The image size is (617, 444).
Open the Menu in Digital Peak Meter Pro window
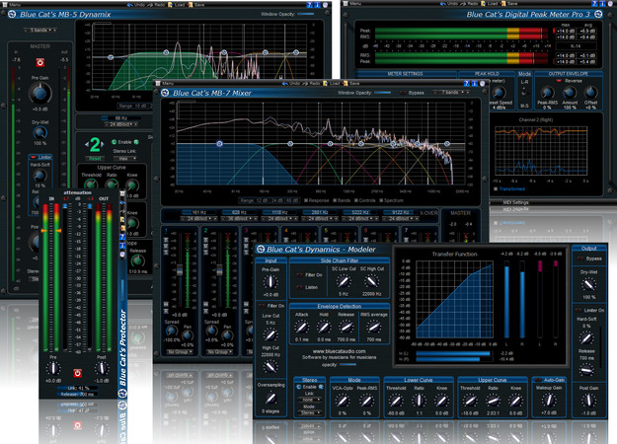point(352,4)
